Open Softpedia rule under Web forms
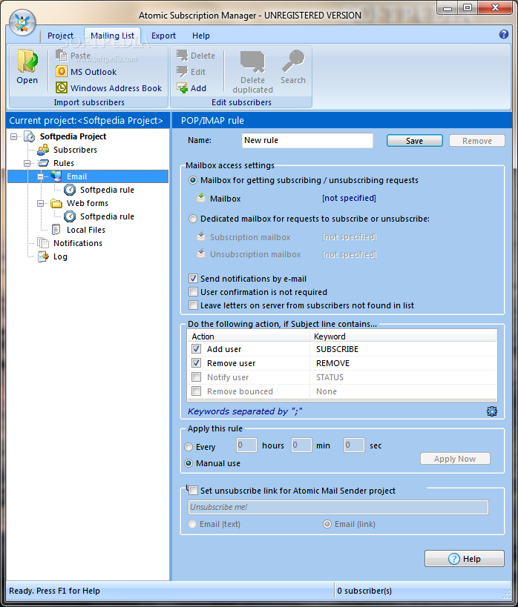 (x=107, y=216)
